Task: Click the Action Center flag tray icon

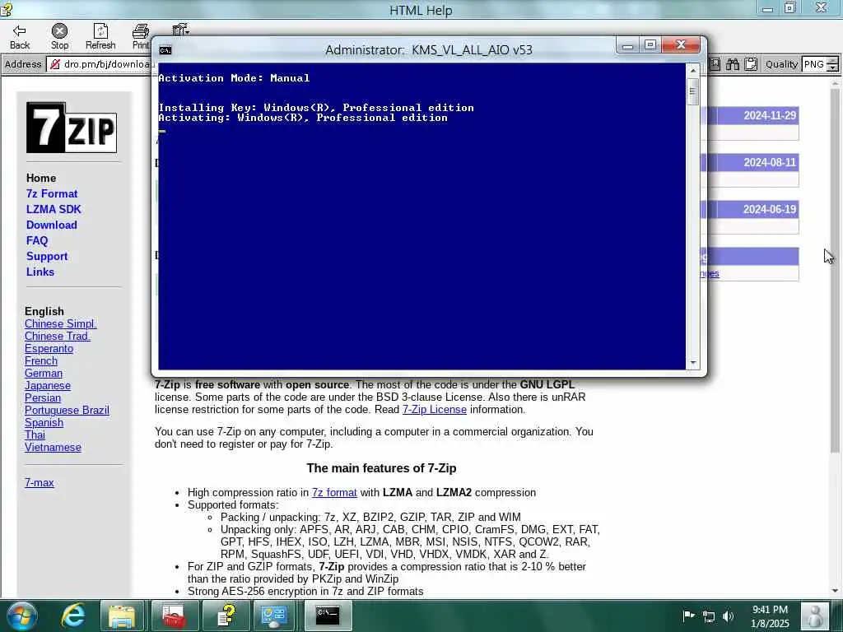Action: coord(688,616)
